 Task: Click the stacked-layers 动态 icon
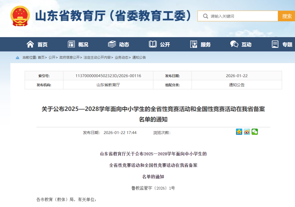[112, 44]
